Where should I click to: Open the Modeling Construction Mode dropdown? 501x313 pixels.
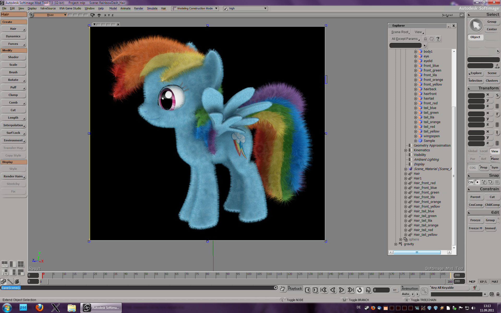pos(195,8)
